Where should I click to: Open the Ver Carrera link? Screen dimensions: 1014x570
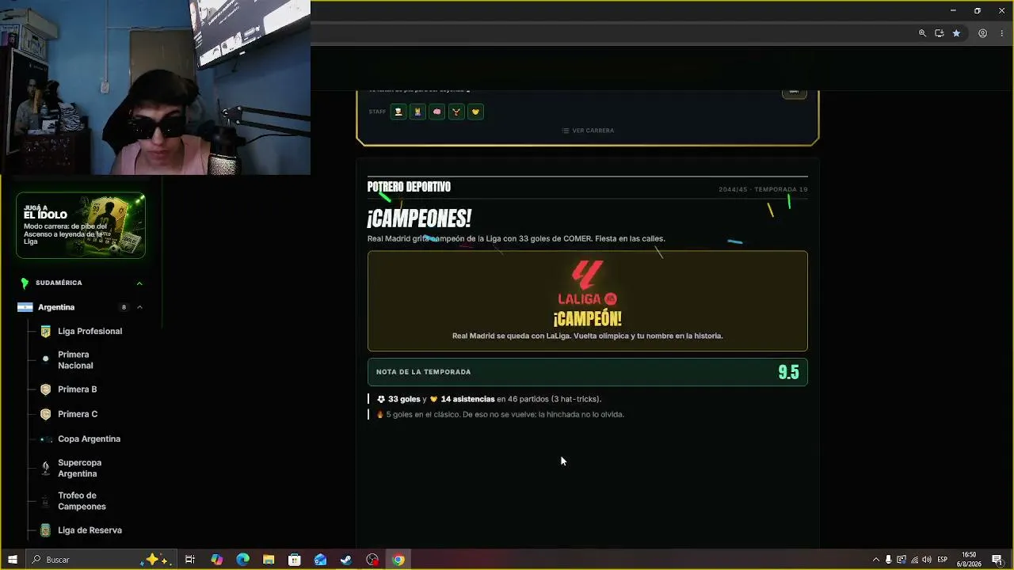588,131
